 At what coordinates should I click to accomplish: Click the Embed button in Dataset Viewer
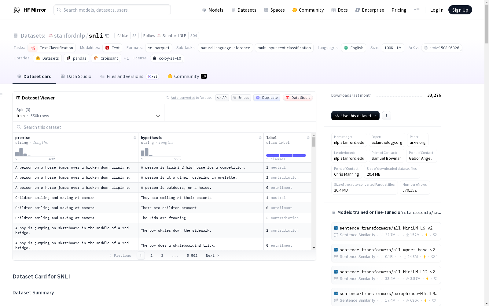click(241, 98)
